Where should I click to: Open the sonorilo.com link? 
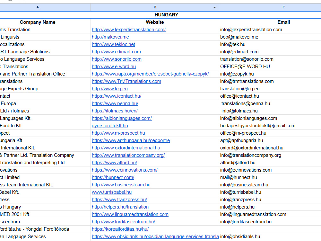(x=117, y=59)
